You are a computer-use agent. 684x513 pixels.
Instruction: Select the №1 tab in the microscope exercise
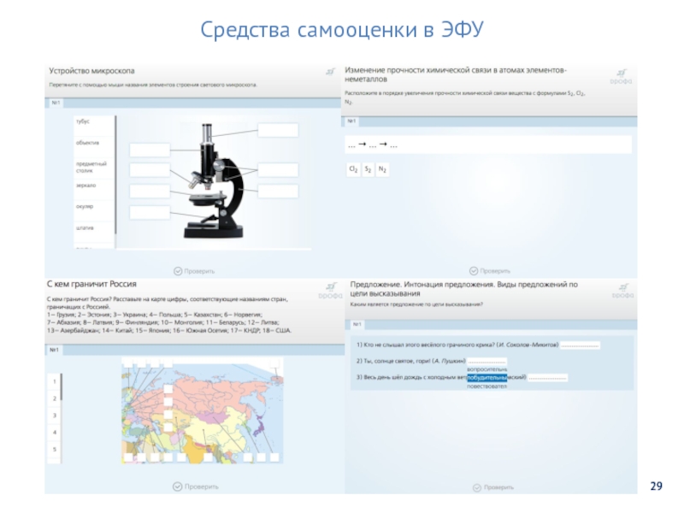click(56, 103)
